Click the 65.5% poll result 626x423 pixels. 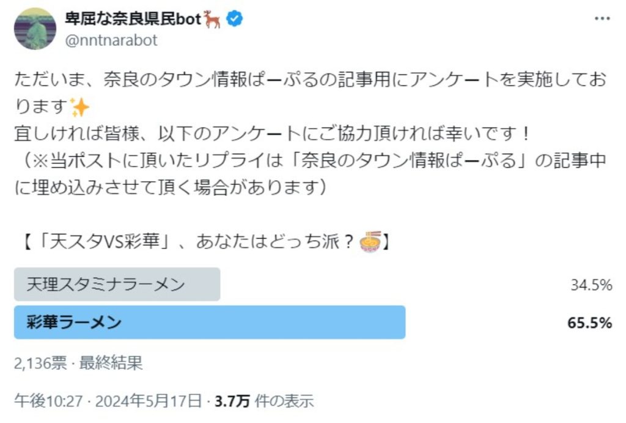[x=590, y=323]
